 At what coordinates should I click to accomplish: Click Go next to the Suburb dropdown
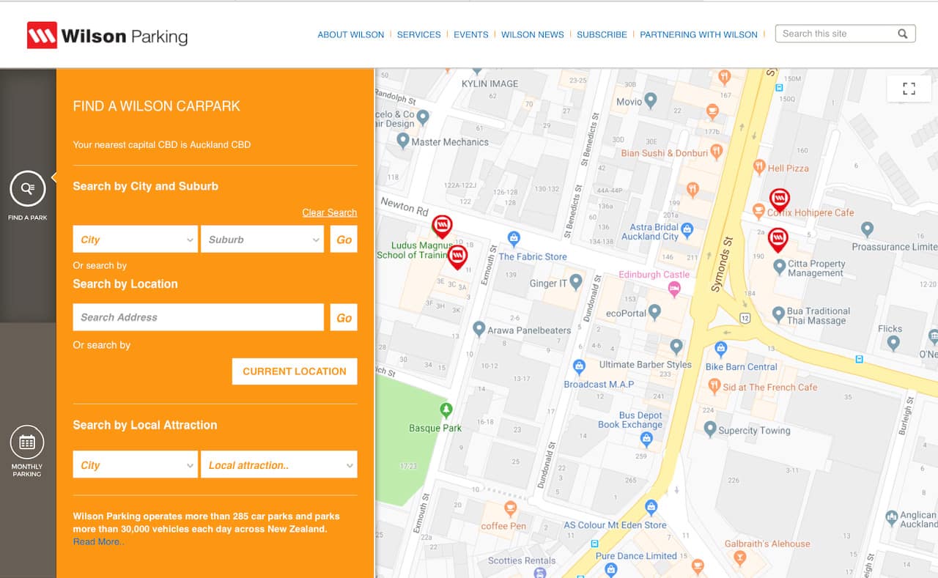pos(344,240)
